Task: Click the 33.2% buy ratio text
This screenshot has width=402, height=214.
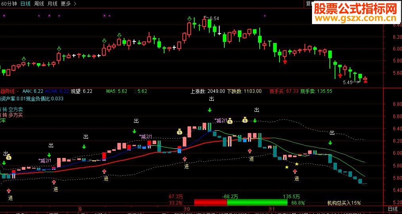Action: click(176, 203)
